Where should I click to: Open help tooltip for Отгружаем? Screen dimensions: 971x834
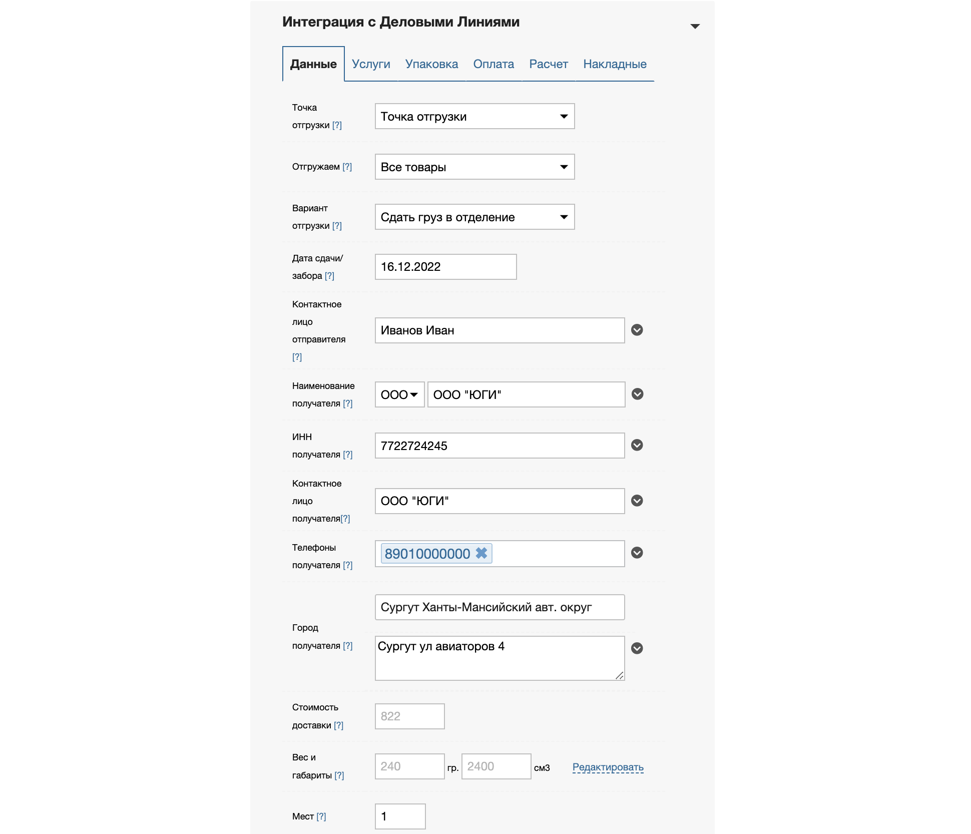(347, 167)
